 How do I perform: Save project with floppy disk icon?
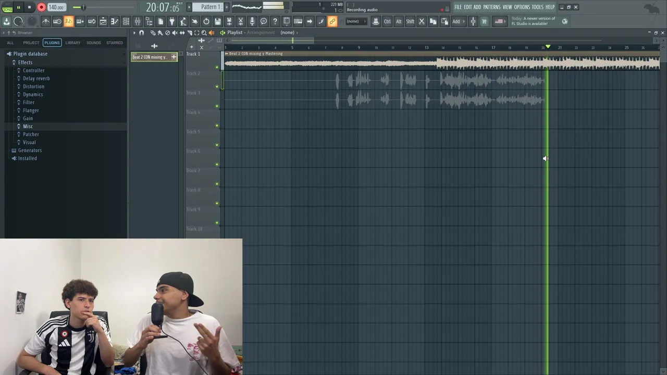pos(218,21)
